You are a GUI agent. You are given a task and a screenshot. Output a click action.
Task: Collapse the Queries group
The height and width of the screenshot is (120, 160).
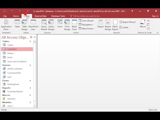[30, 65]
